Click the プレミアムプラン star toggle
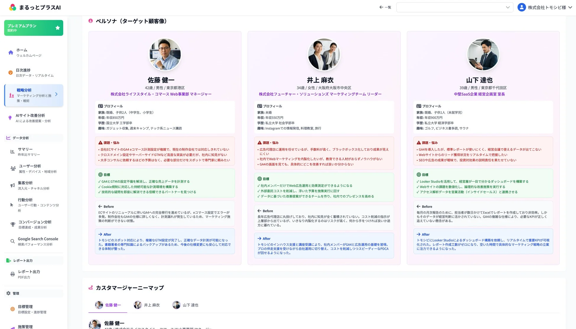 (x=57, y=27)
